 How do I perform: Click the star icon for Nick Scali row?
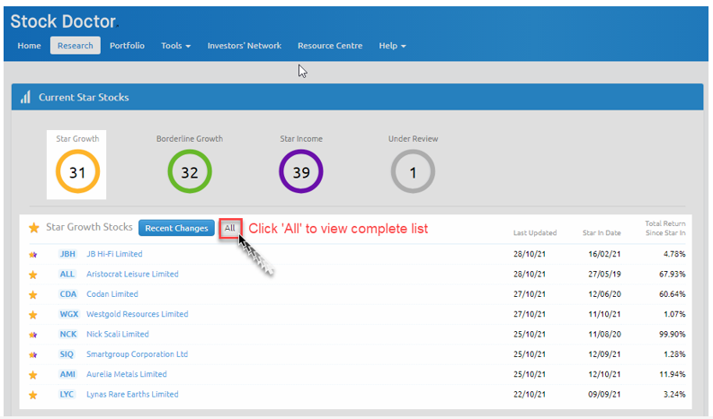(32, 335)
